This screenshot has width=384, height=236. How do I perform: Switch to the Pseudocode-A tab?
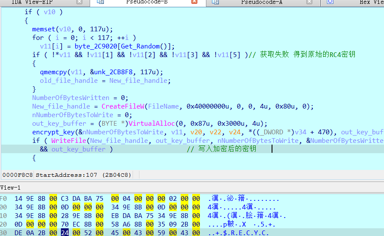pyautogui.click(x=261, y=2)
